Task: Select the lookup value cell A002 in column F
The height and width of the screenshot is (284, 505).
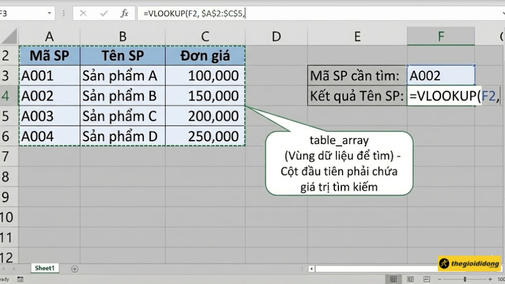Action: point(441,76)
